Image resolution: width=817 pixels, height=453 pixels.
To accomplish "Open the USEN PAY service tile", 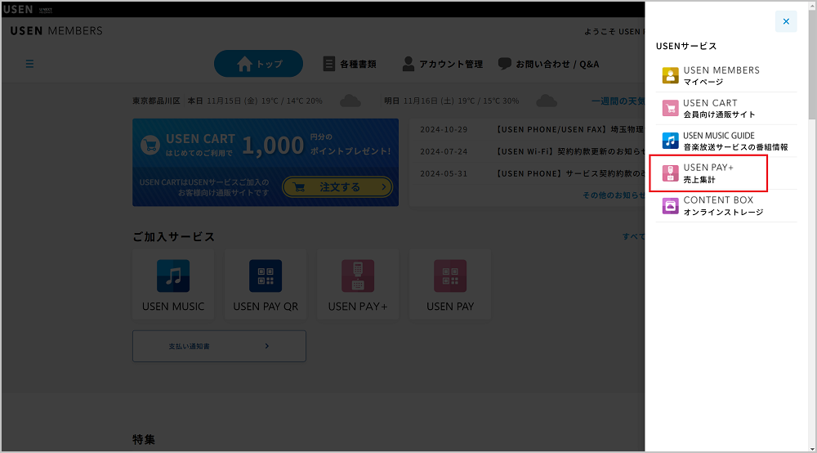I will click(x=450, y=284).
